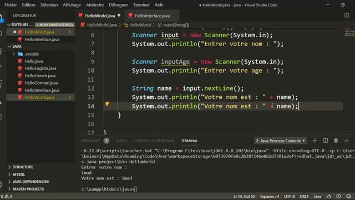Screen dimensions: 355x200
Task: Click the feedback smiley icon
Action: point(348,196)
